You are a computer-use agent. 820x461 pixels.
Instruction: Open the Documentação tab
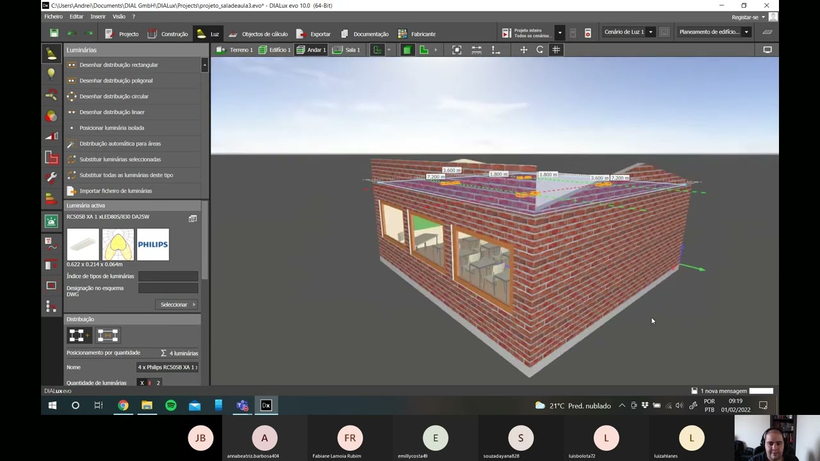(364, 34)
